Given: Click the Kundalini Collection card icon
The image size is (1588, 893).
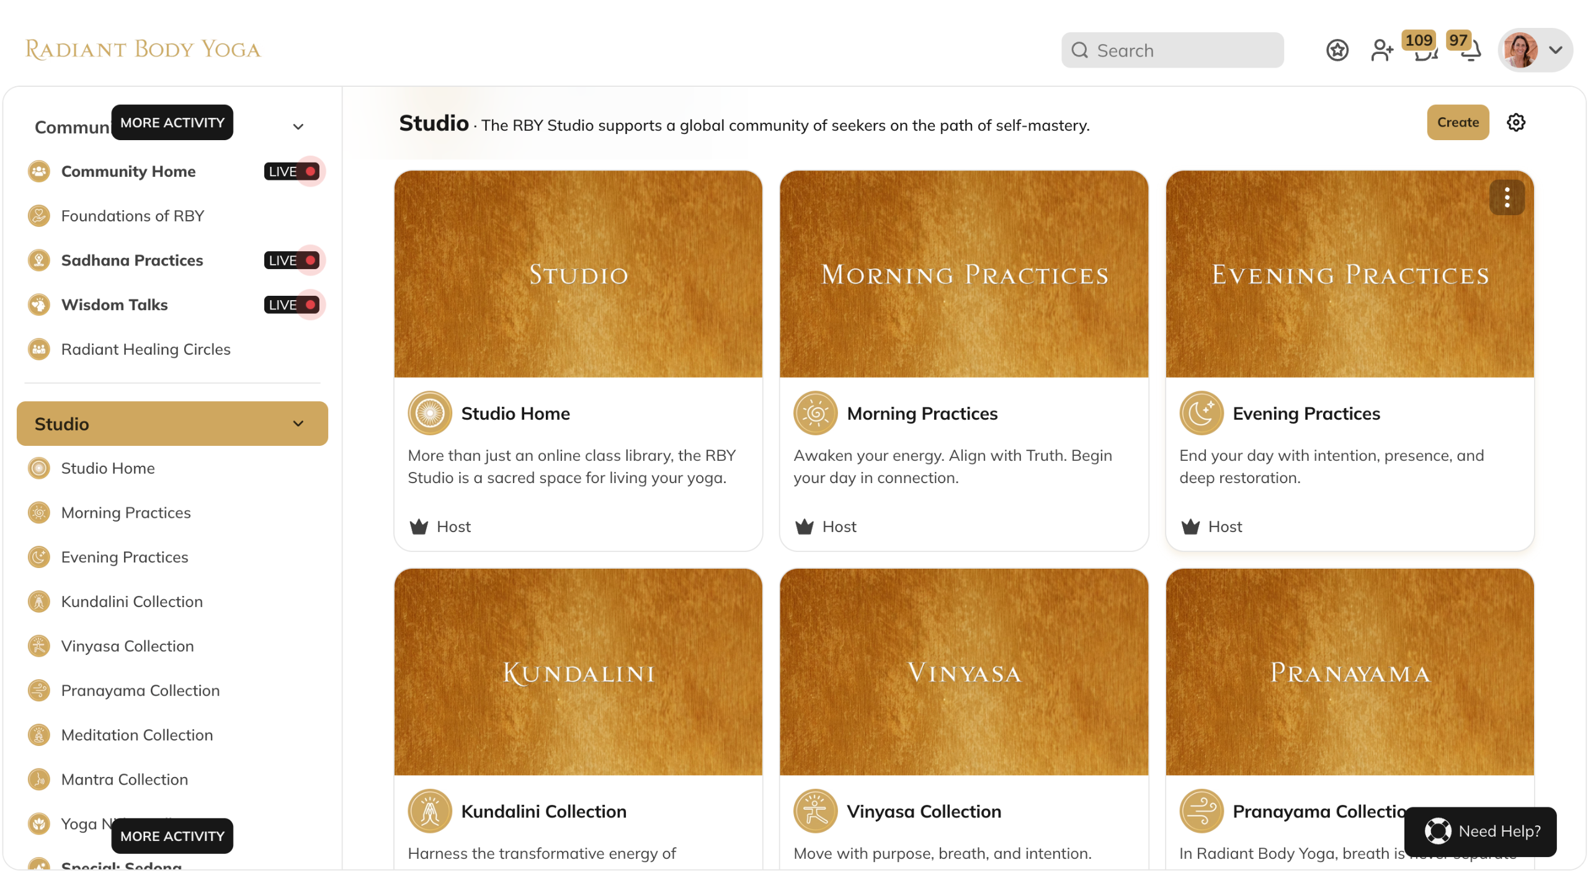Looking at the screenshot, I should (x=429, y=811).
